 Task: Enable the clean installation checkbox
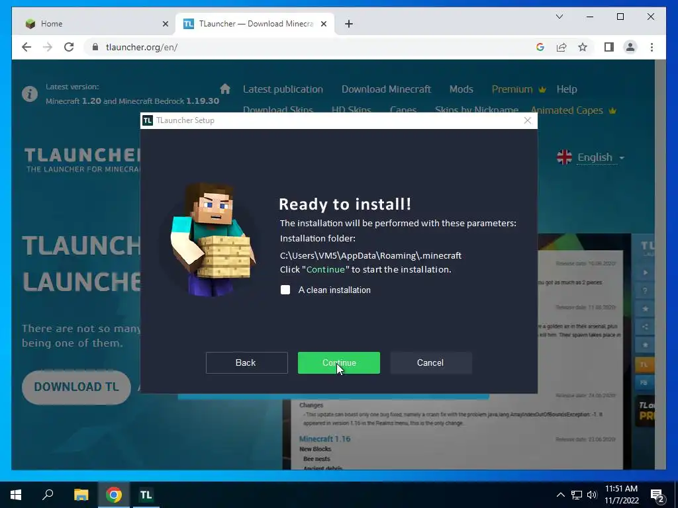(x=285, y=290)
